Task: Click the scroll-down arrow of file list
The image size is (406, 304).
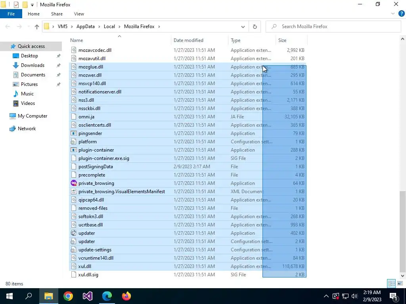Action: tap(402, 276)
